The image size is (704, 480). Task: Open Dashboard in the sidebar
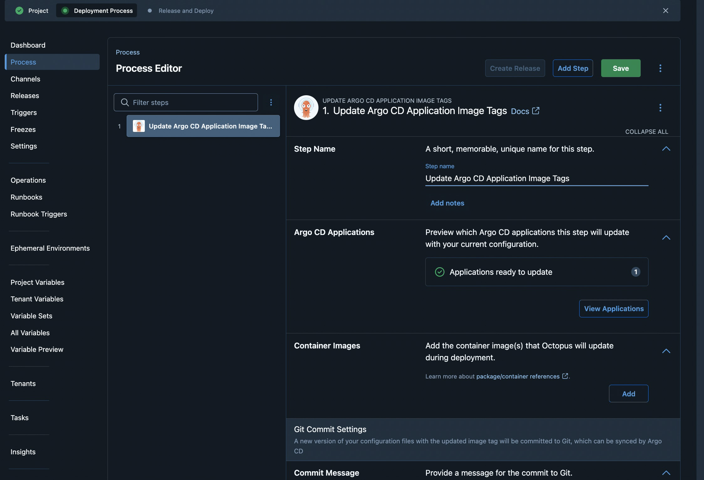28,45
